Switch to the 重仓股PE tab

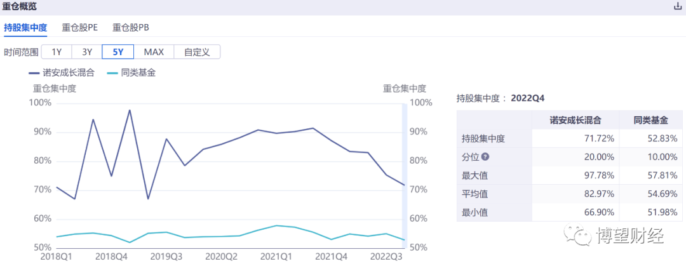79,27
